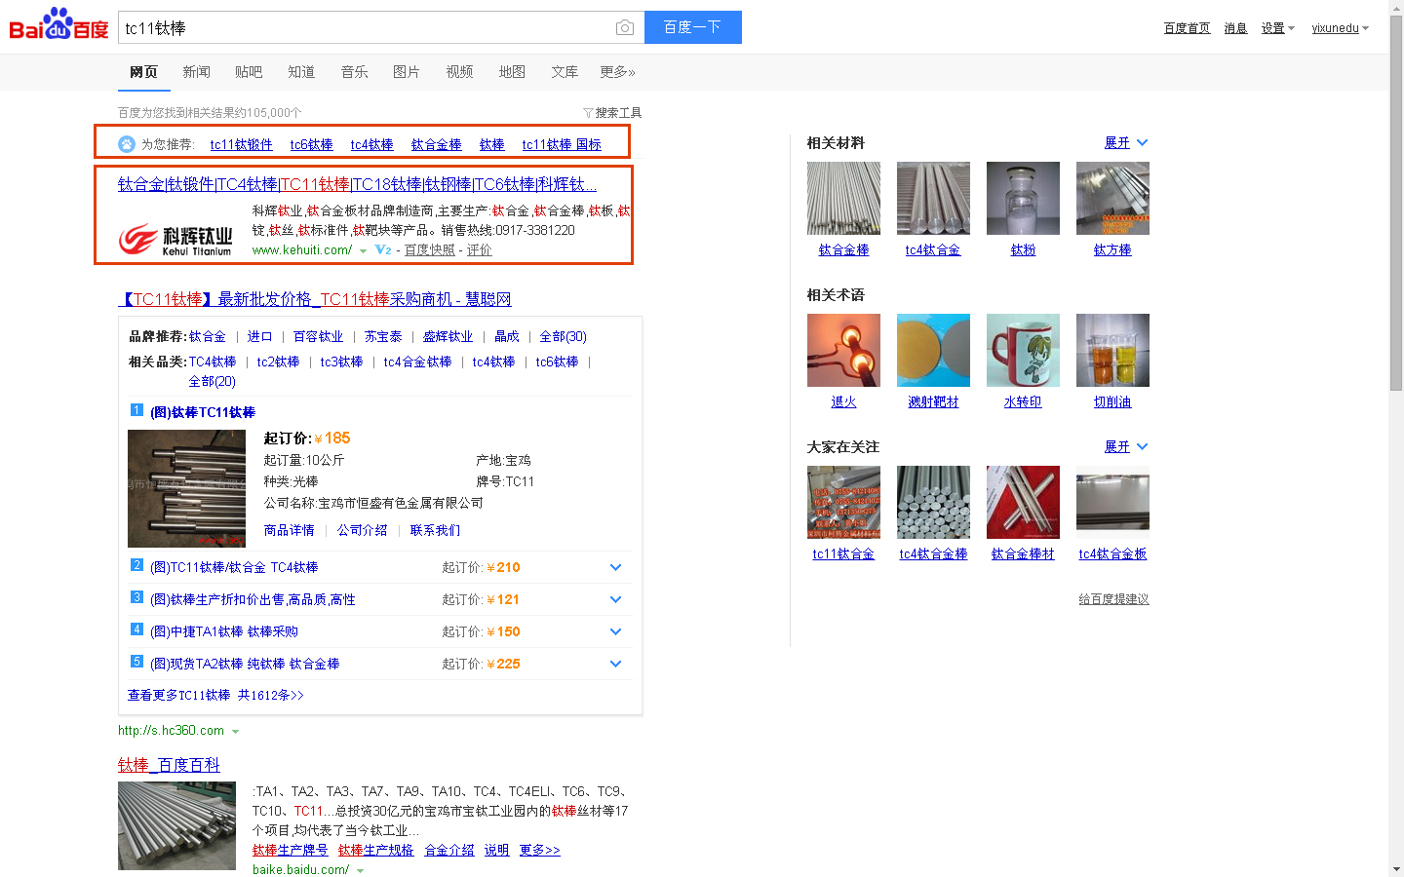
Task: Expand the 大家在关注 section
Action: 1126,447
